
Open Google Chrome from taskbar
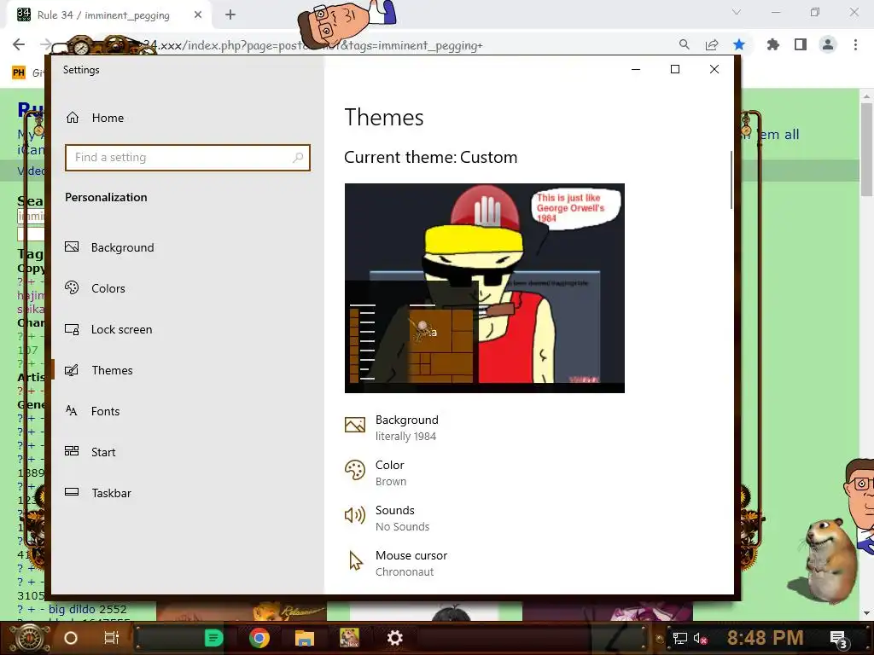tap(259, 638)
